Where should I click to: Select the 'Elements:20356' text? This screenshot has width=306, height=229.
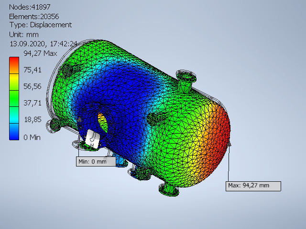34,17
